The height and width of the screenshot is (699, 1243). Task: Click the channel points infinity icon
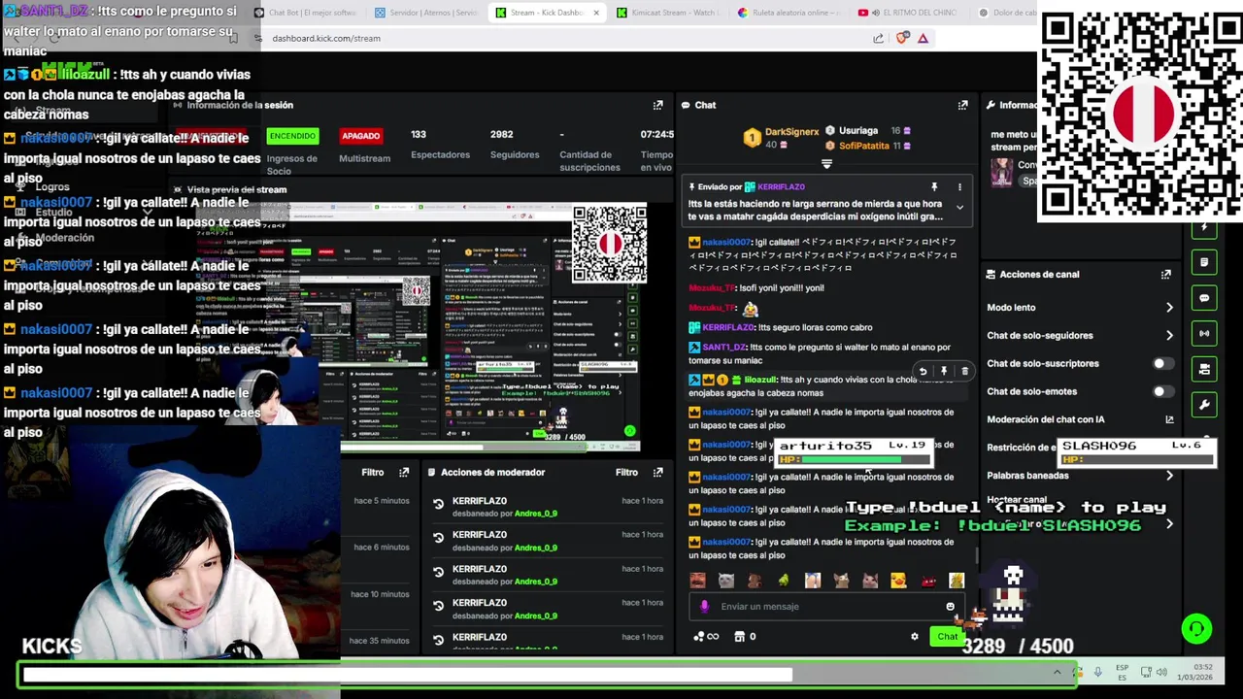706,637
